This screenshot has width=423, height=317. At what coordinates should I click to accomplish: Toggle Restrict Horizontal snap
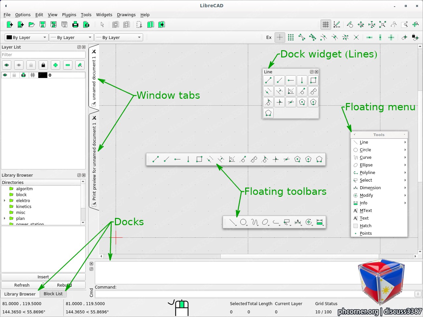[369, 37]
